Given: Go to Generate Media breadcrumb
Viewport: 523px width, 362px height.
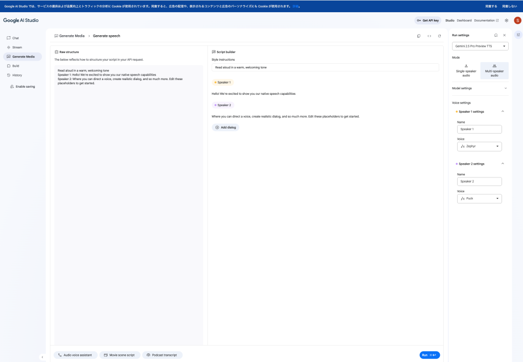Looking at the screenshot, I should (x=69, y=36).
